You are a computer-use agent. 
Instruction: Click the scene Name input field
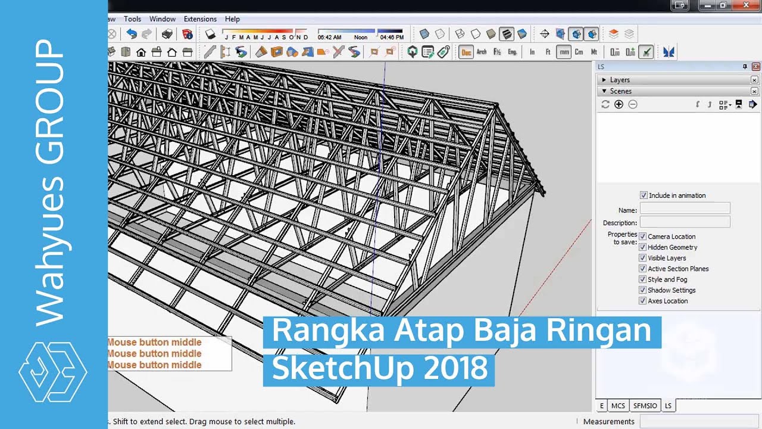pos(685,209)
